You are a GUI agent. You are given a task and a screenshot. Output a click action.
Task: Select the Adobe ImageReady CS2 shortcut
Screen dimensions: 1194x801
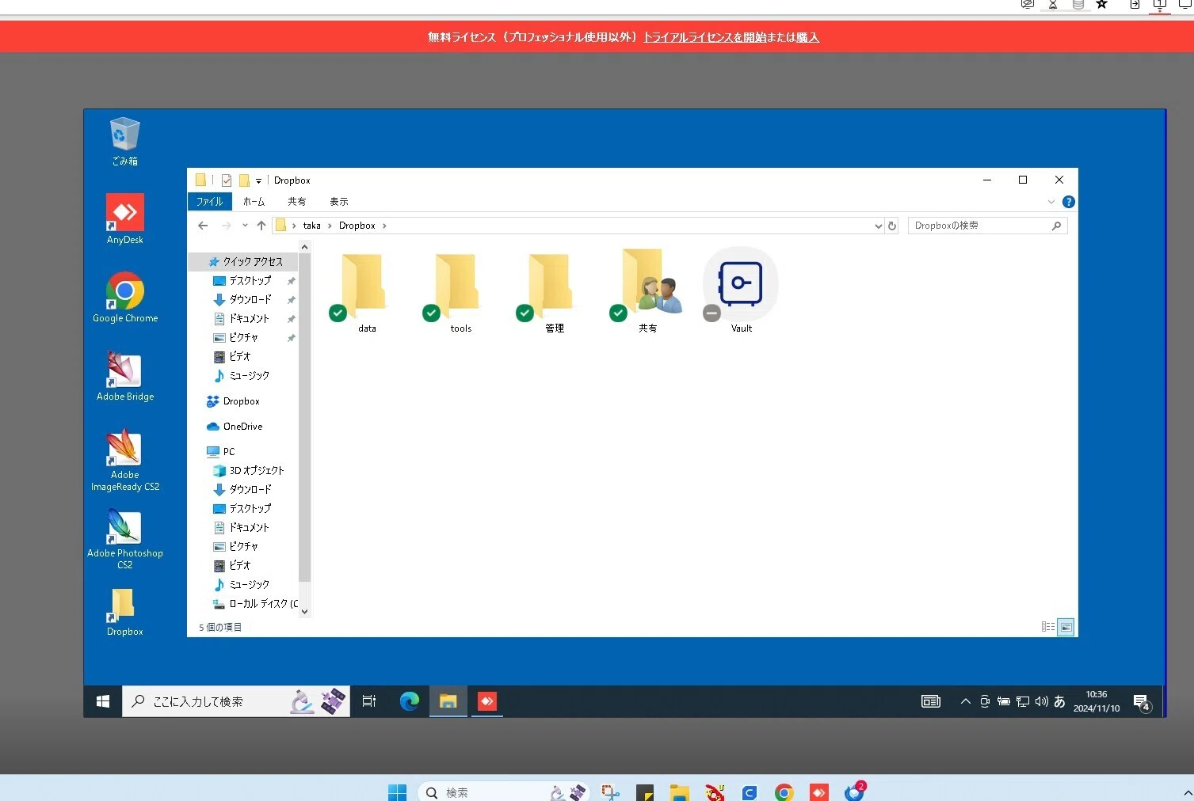tap(125, 460)
